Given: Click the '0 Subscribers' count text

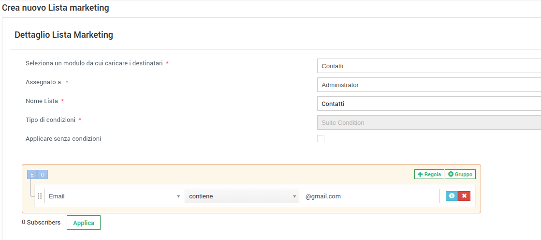Looking at the screenshot, I should (x=41, y=223).
